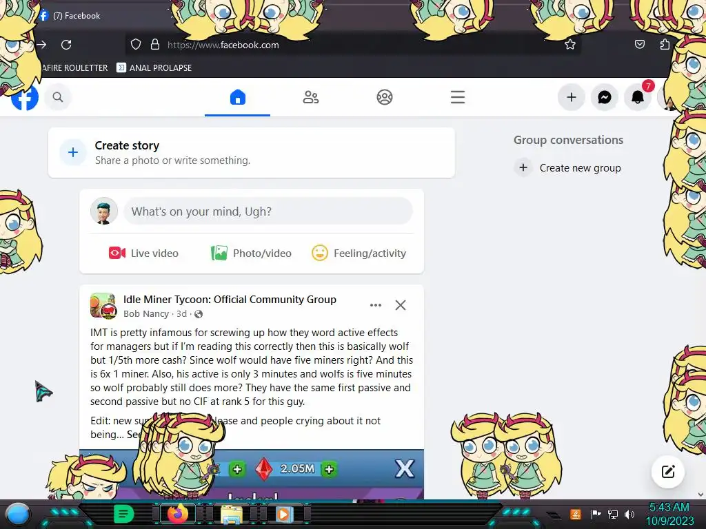The width and height of the screenshot is (706, 529).
Task: Click the browser forward arrow
Action: tap(41, 45)
